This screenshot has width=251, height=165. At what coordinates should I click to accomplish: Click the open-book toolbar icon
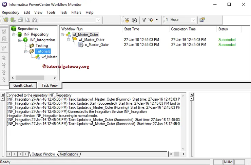coord(134,20)
